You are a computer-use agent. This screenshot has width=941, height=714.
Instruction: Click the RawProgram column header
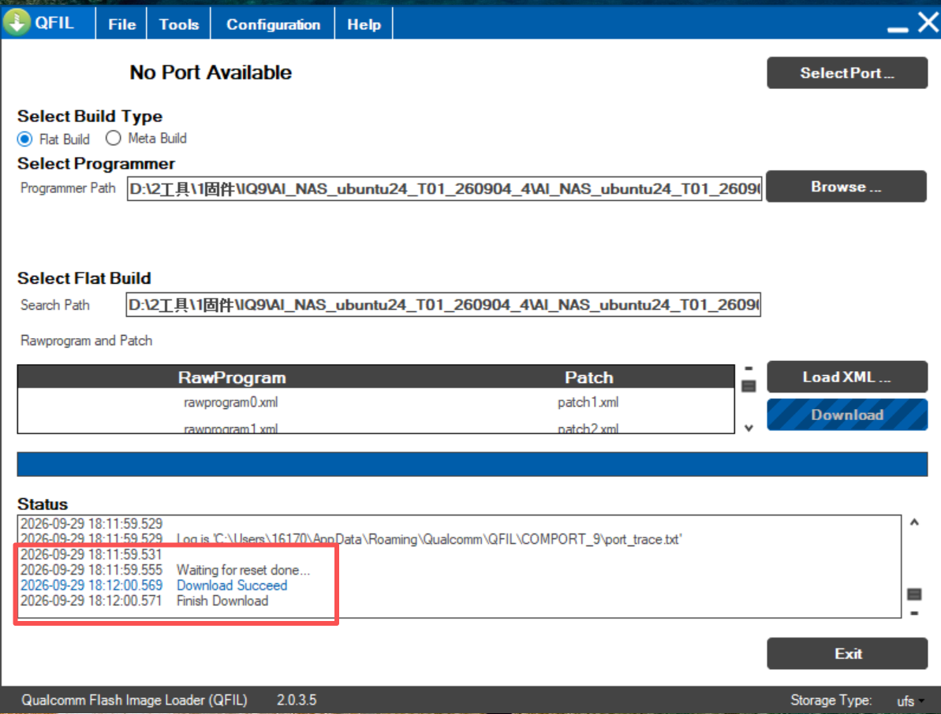pos(232,377)
